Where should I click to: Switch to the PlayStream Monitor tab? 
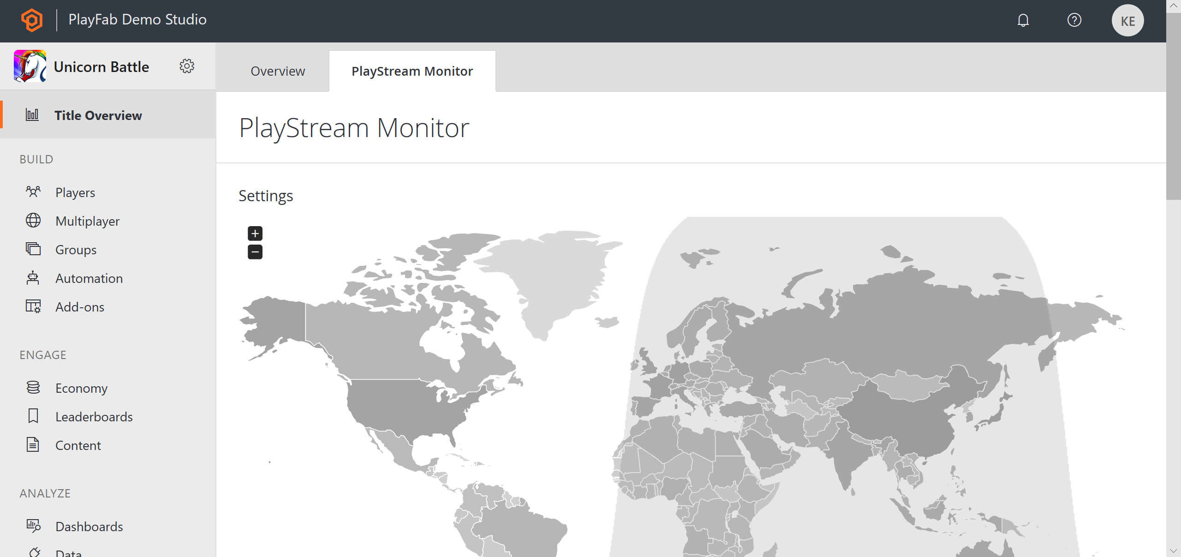(x=413, y=72)
